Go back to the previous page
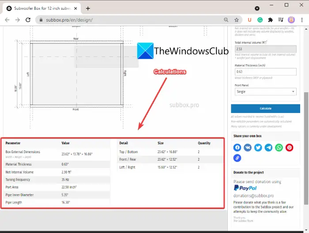The width and height of the screenshot is (309, 233). [7, 20]
